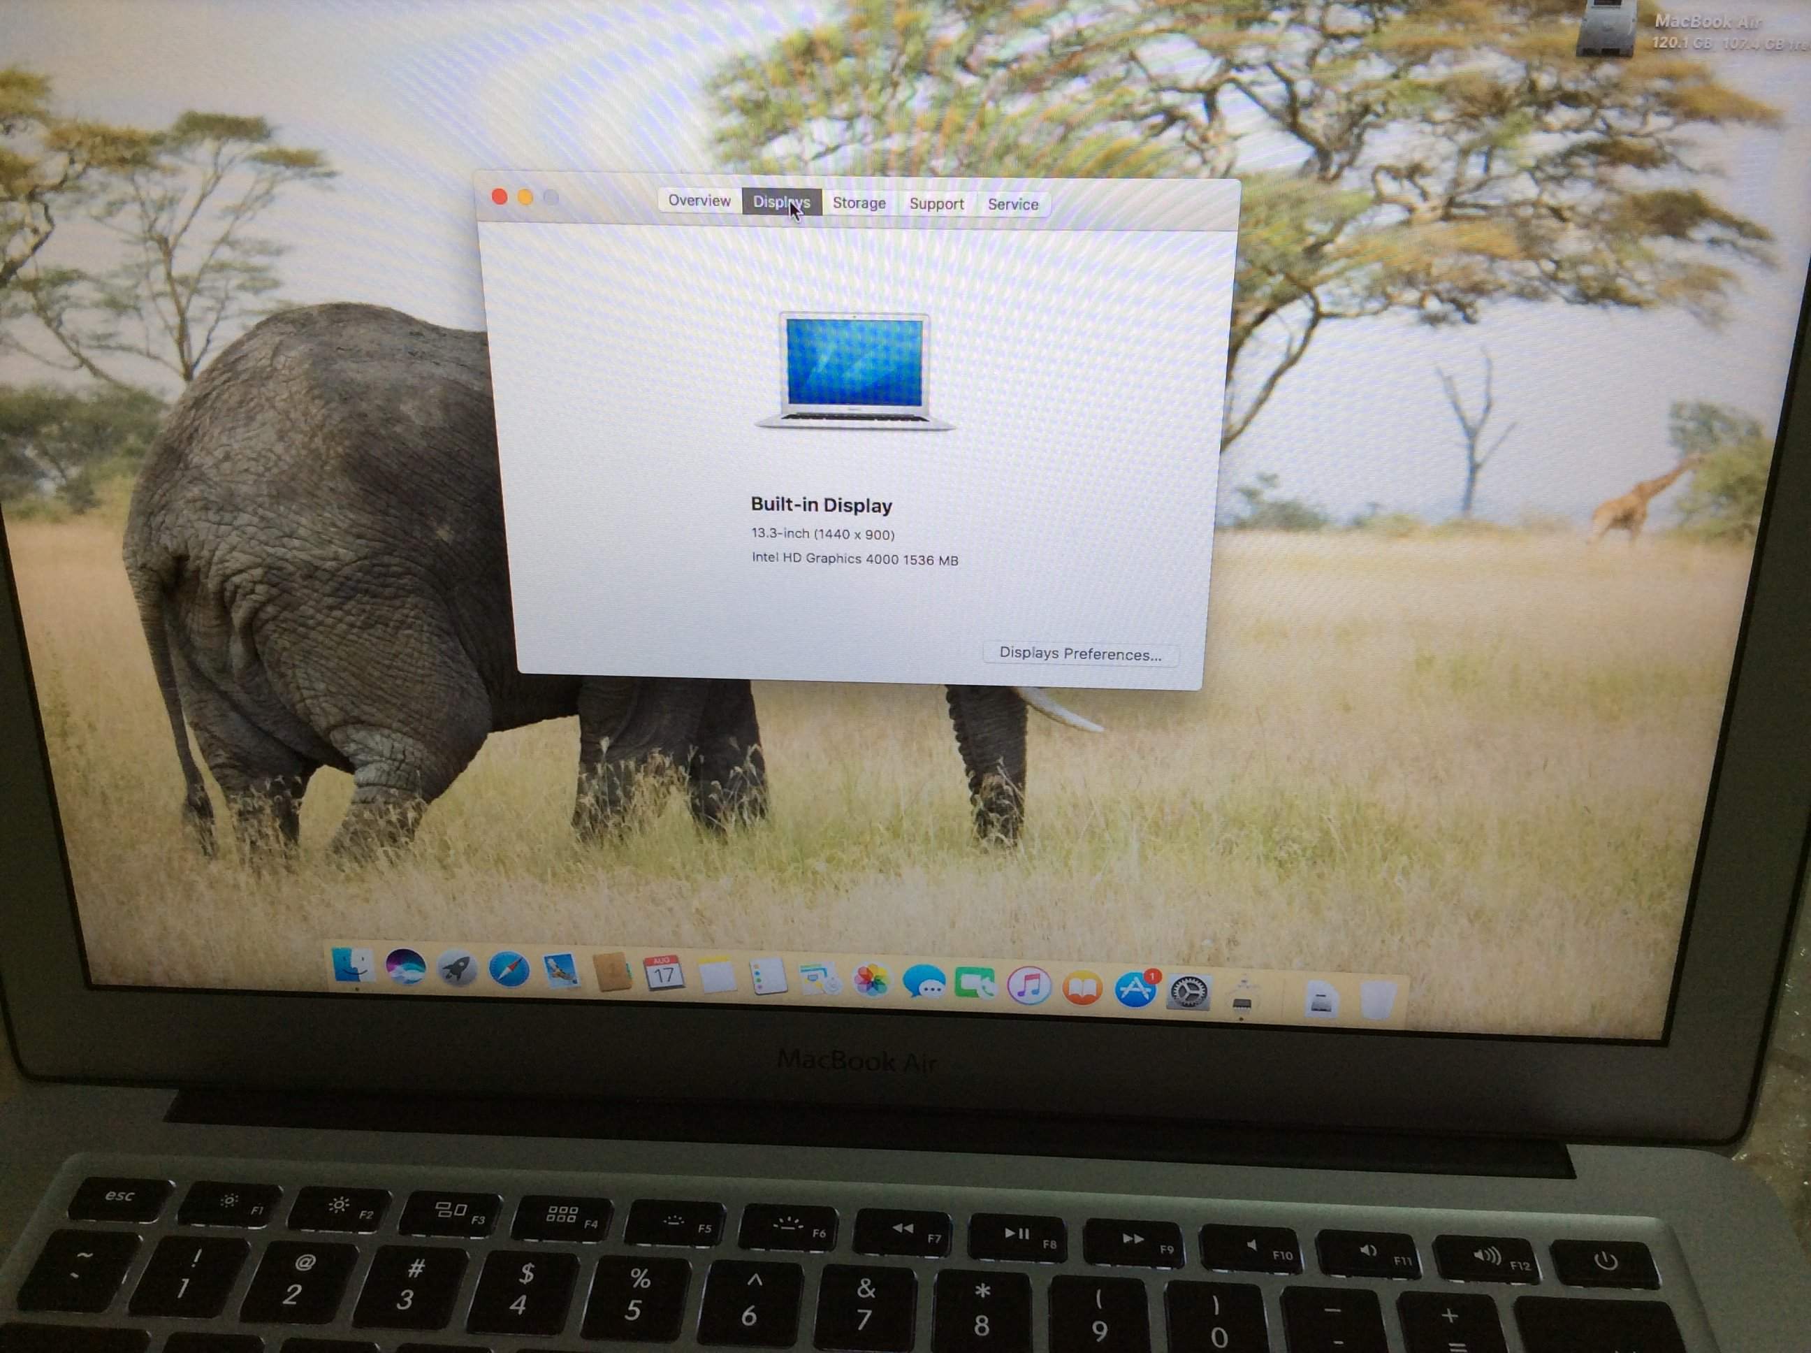Open Mail stamp icon in Dock
Screen dimensions: 1811x1353
[x=561, y=971]
